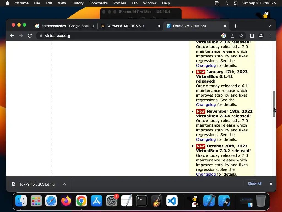Open Spotlight search in menu bar
Viewport: 282px width, 212px height.
[226, 3]
